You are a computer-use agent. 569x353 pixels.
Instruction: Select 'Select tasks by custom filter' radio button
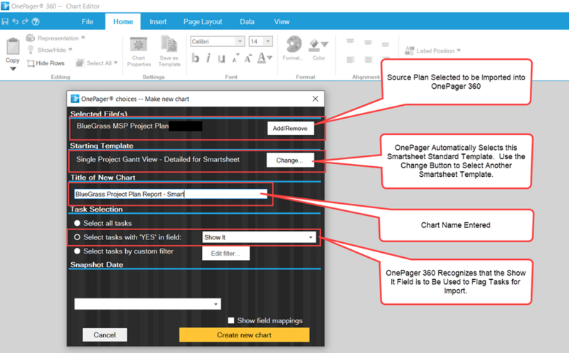[77, 251]
